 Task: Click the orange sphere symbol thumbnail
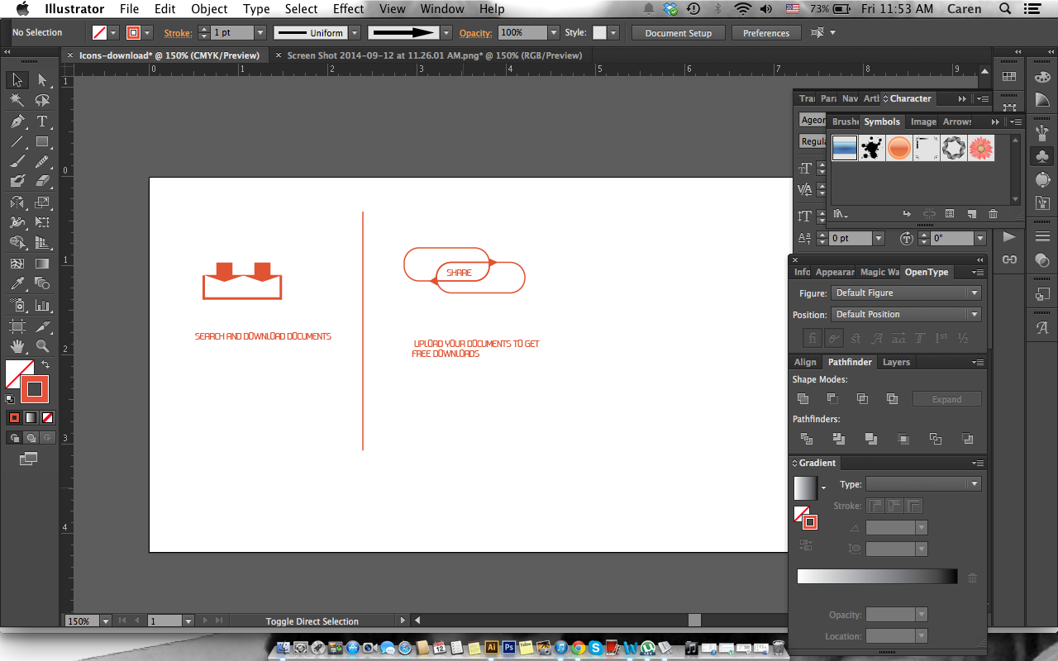click(x=898, y=148)
